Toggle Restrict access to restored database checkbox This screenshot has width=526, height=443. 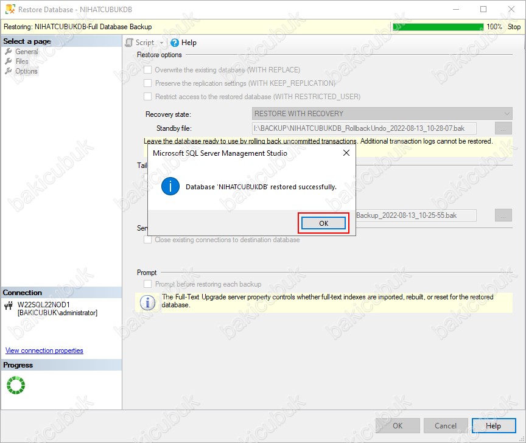(x=147, y=97)
